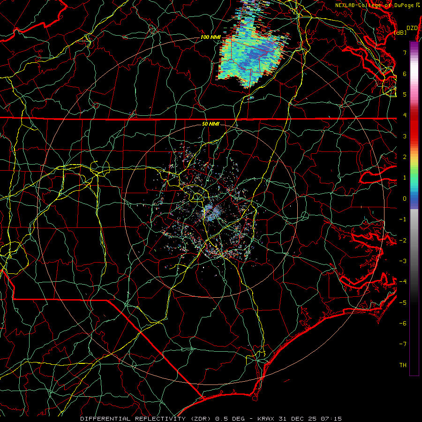422x422 pixels.
Task: Click the -5 value on the dB scale
Action: 403,303
